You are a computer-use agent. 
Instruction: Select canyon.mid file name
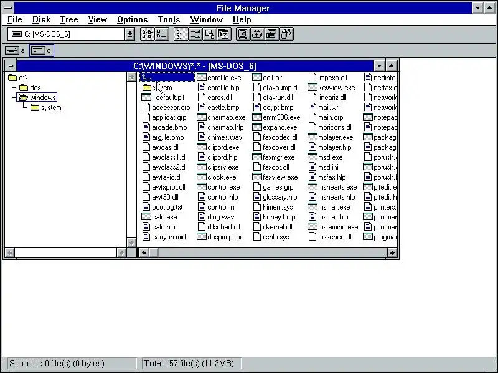(x=169, y=237)
